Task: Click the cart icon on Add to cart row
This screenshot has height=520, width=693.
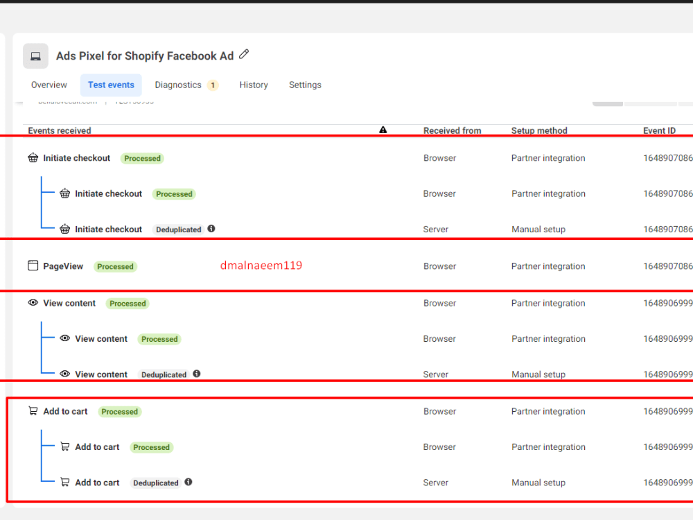Action: [32, 410]
